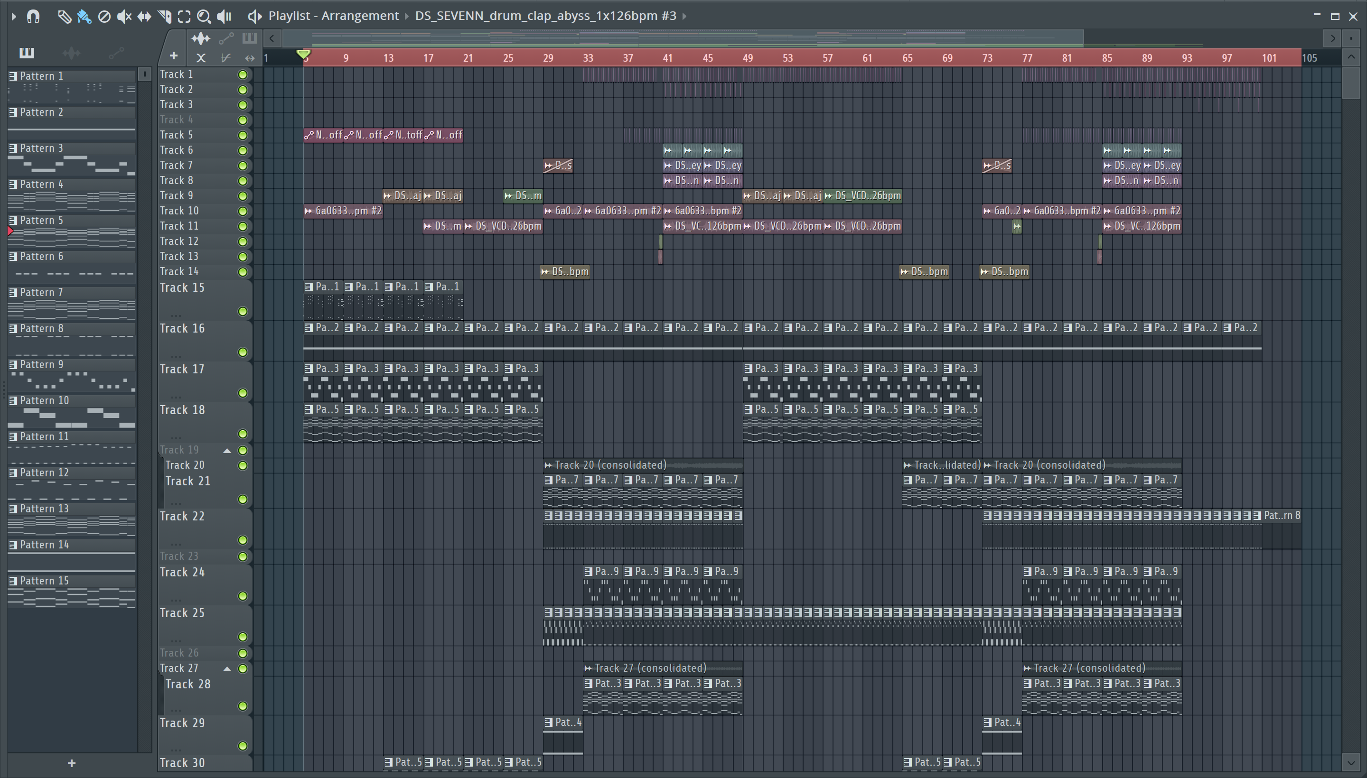Select Pattern 7 in the picker
The width and height of the screenshot is (1367, 778).
pos(72,303)
